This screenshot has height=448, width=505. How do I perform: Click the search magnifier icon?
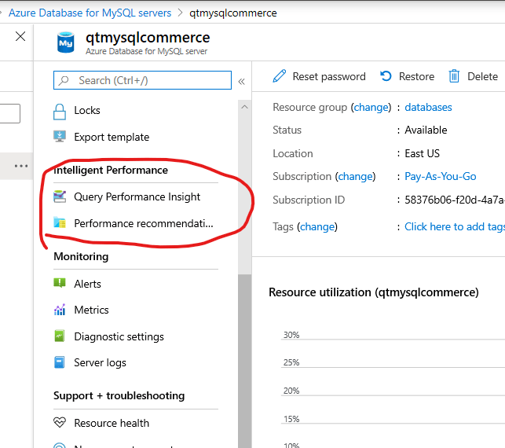tap(64, 80)
